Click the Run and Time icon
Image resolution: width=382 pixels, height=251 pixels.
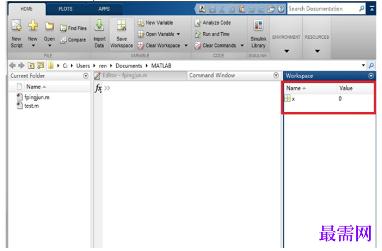coord(198,34)
